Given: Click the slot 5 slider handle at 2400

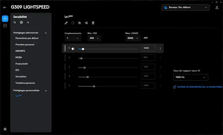Looking at the screenshot, I should (x=94, y=86).
